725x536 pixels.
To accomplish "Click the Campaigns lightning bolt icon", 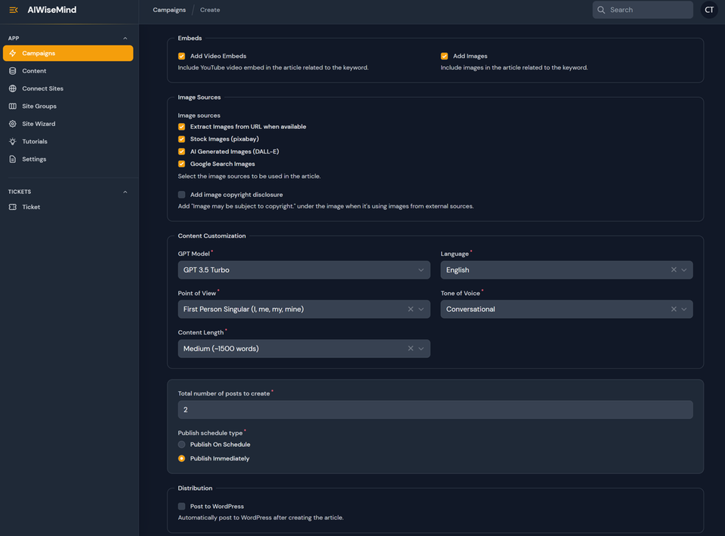I will click(13, 53).
